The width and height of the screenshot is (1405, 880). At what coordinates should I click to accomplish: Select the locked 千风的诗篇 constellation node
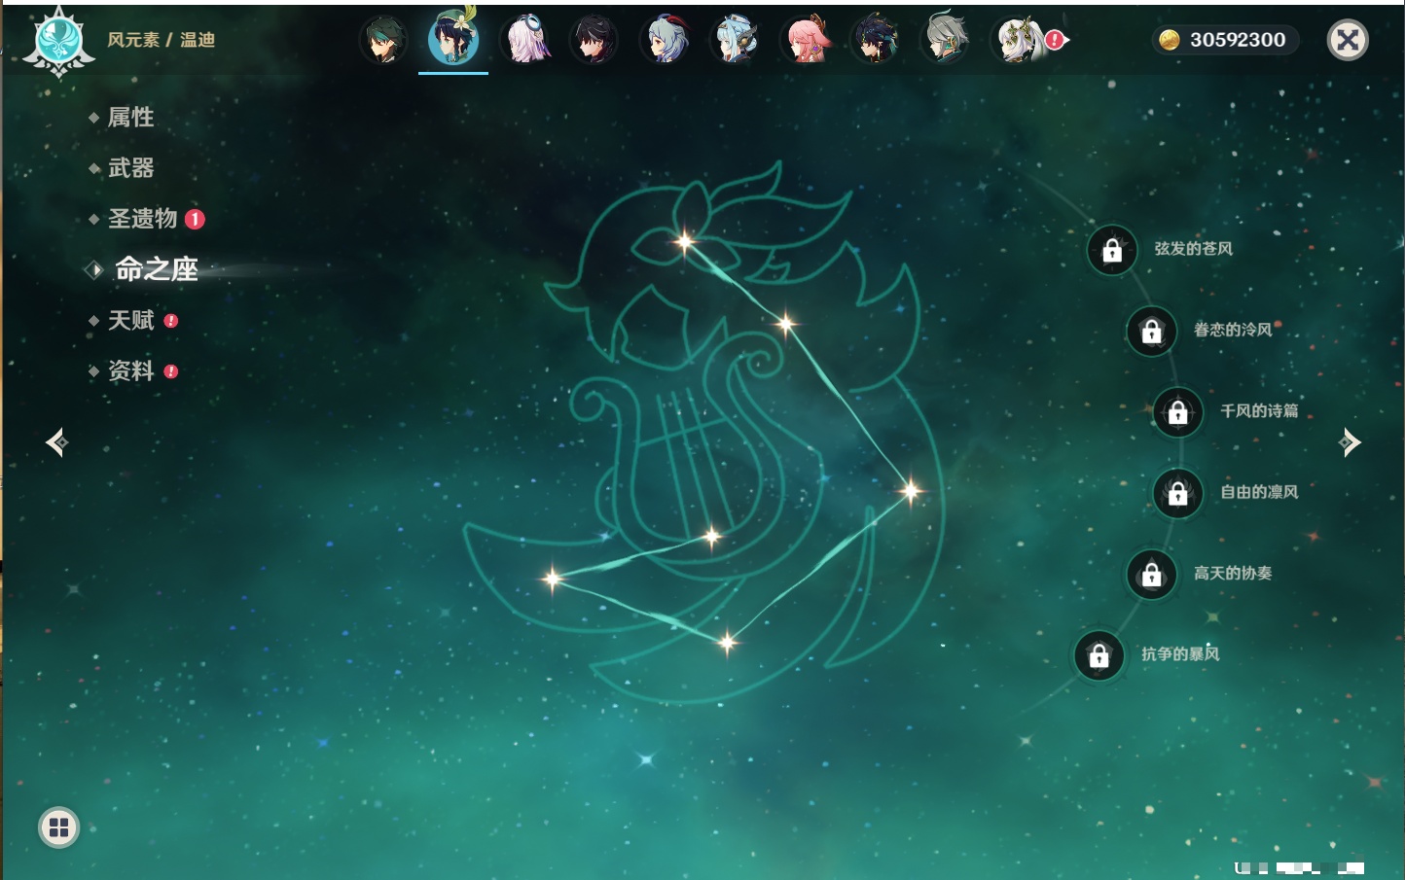pyautogui.click(x=1178, y=412)
